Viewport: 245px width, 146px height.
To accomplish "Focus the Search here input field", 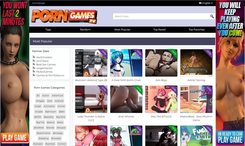I will click(x=161, y=16).
